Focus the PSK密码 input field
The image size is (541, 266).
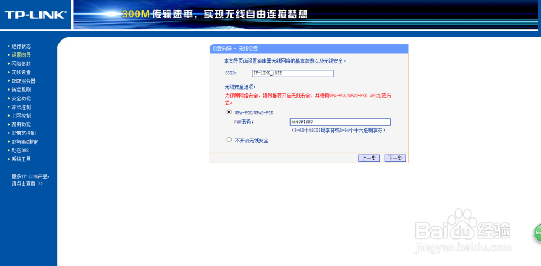click(x=340, y=122)
